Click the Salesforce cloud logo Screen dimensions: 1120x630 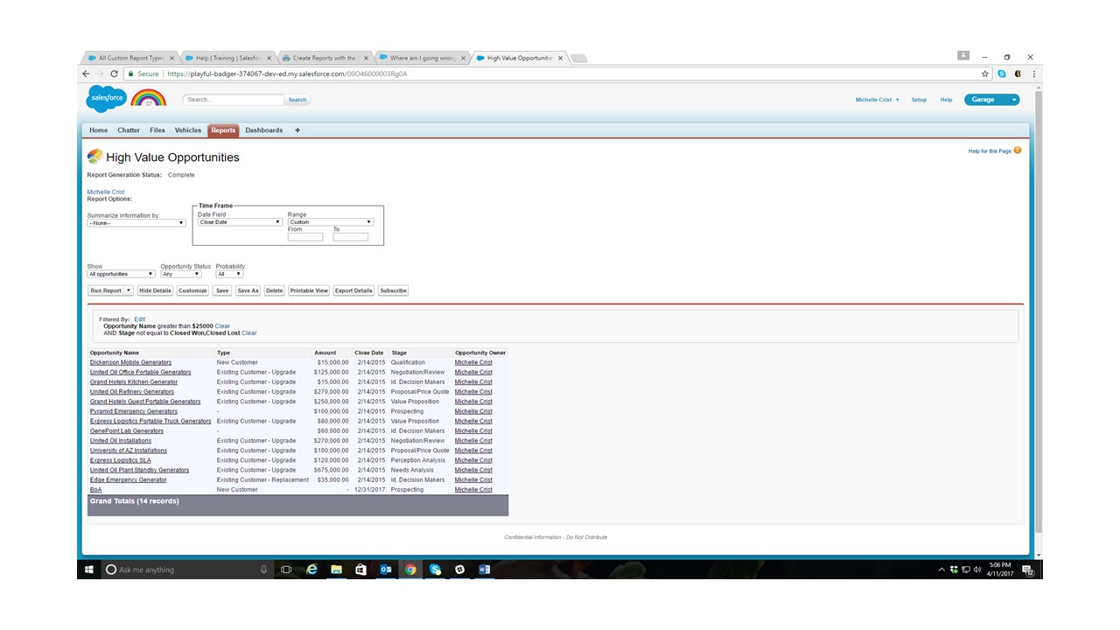[106, 99]
